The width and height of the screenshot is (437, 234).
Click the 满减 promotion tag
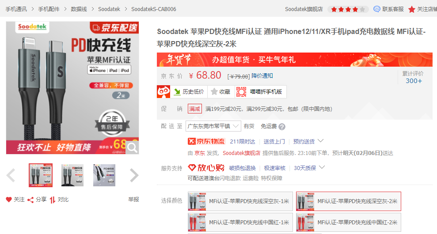pyautogui.click(x=194, y=109)
